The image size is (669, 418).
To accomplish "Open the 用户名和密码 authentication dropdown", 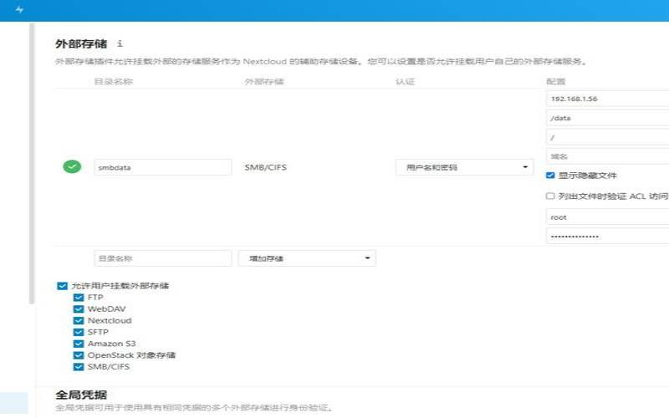I will [465, 167].
